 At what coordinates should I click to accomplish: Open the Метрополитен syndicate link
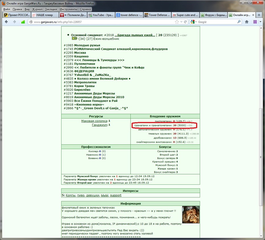pos(85,82)
